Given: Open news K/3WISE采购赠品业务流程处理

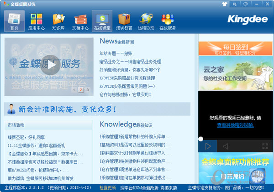Looking at the screenshot, I should (127, 78).
